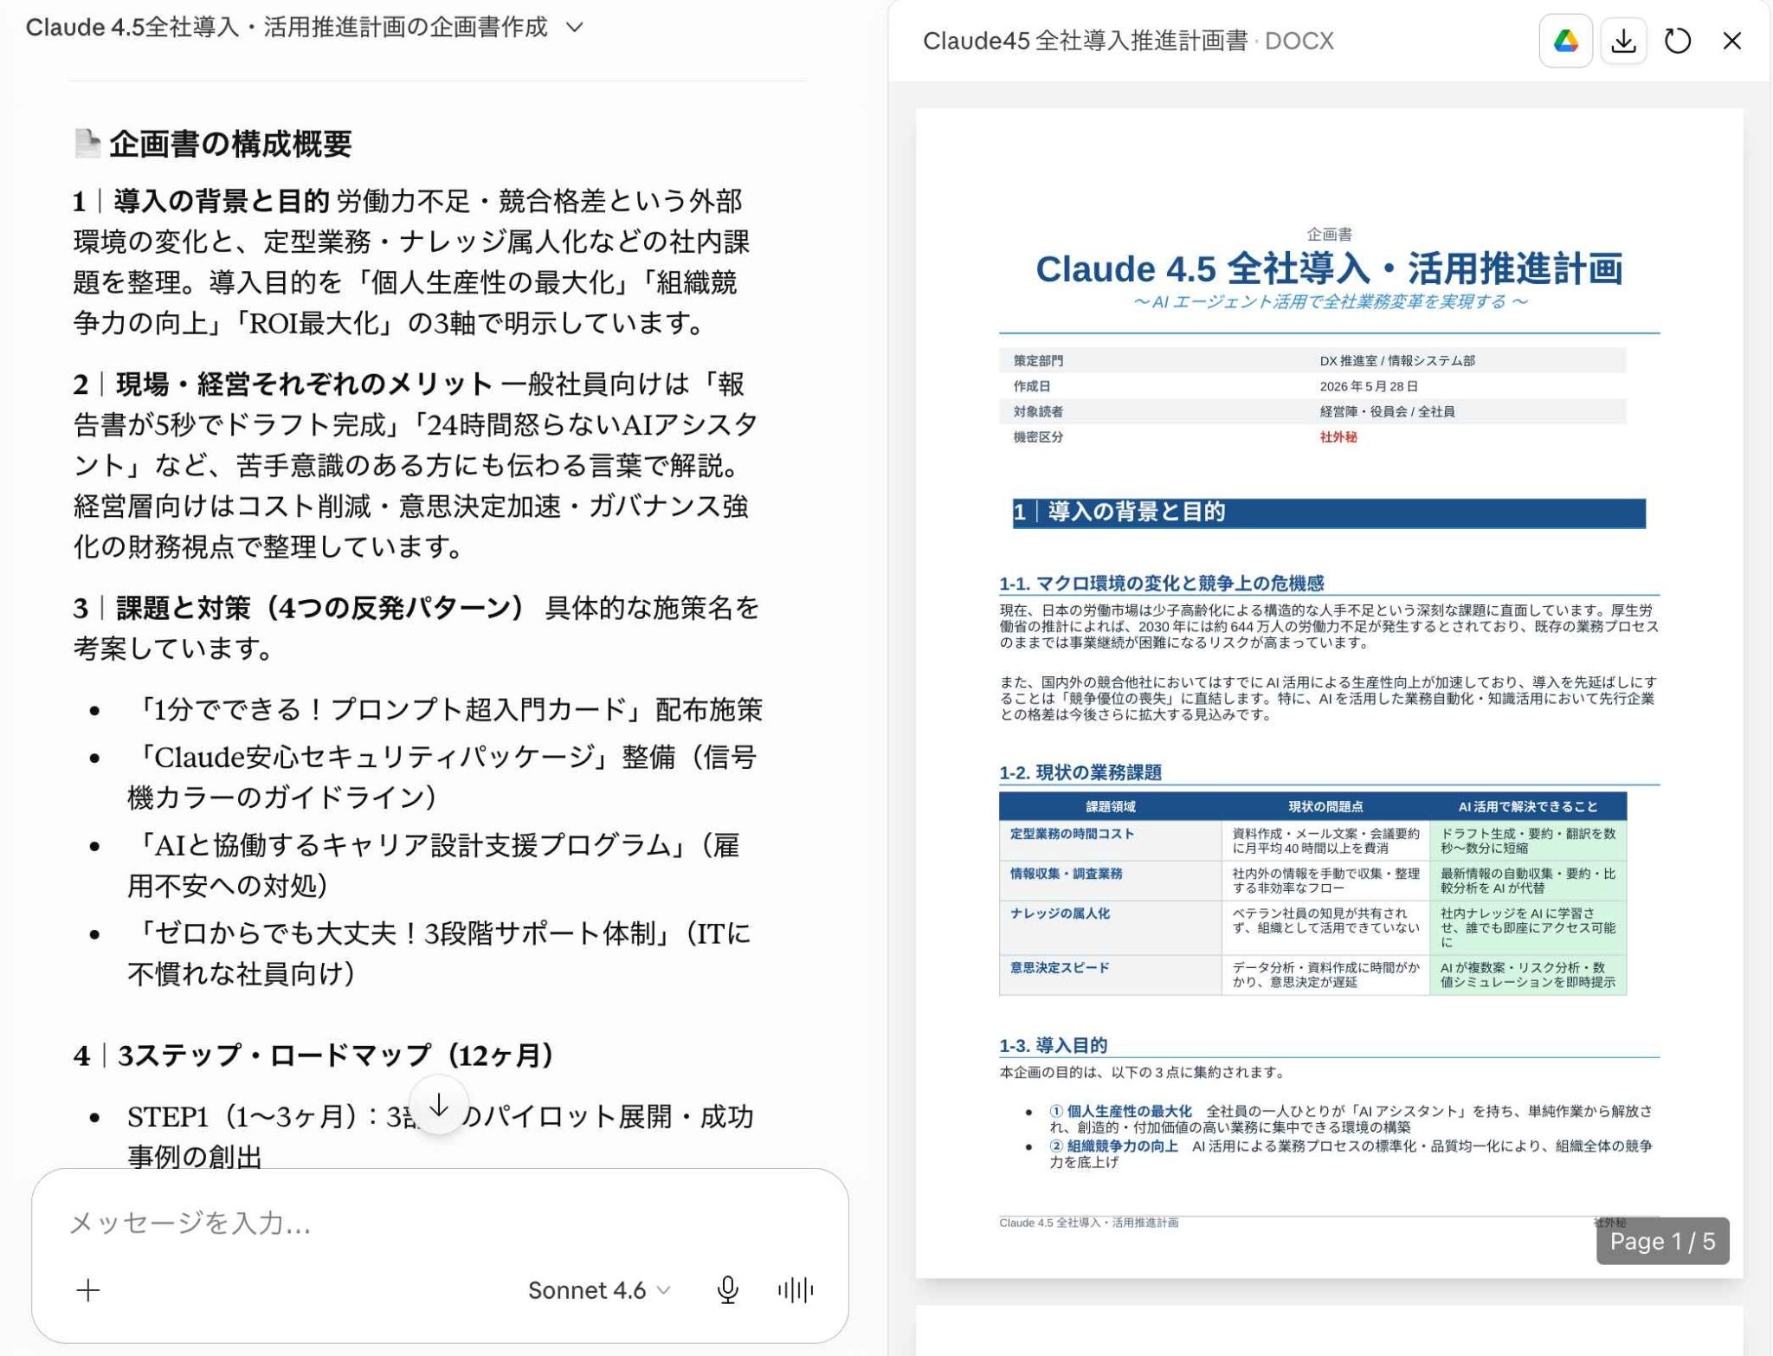Image resolution: width=1773 pixels, height=1356 pixels.
Task: Open conversation title dropdown chevron
Action: pos(574,28)
